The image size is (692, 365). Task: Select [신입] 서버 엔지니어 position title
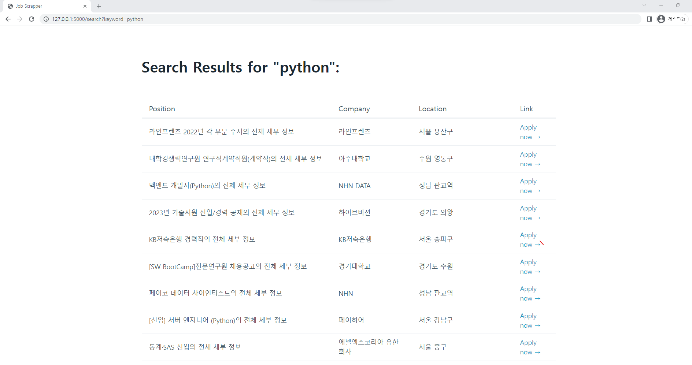218,320
